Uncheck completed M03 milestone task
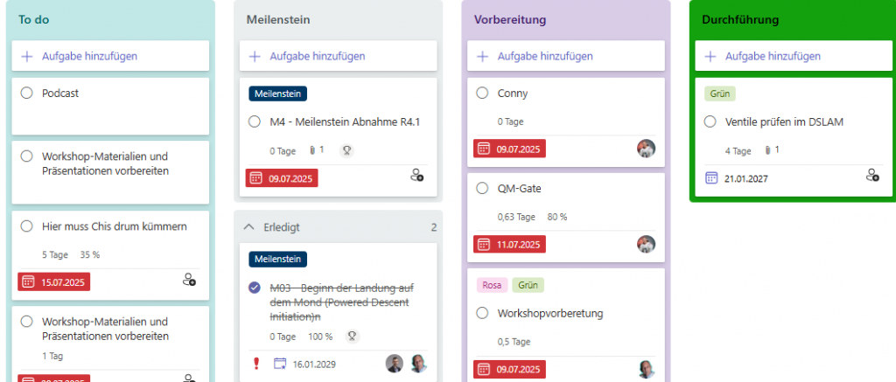Viewport: 896px width, 382px height. coord(255,288)
